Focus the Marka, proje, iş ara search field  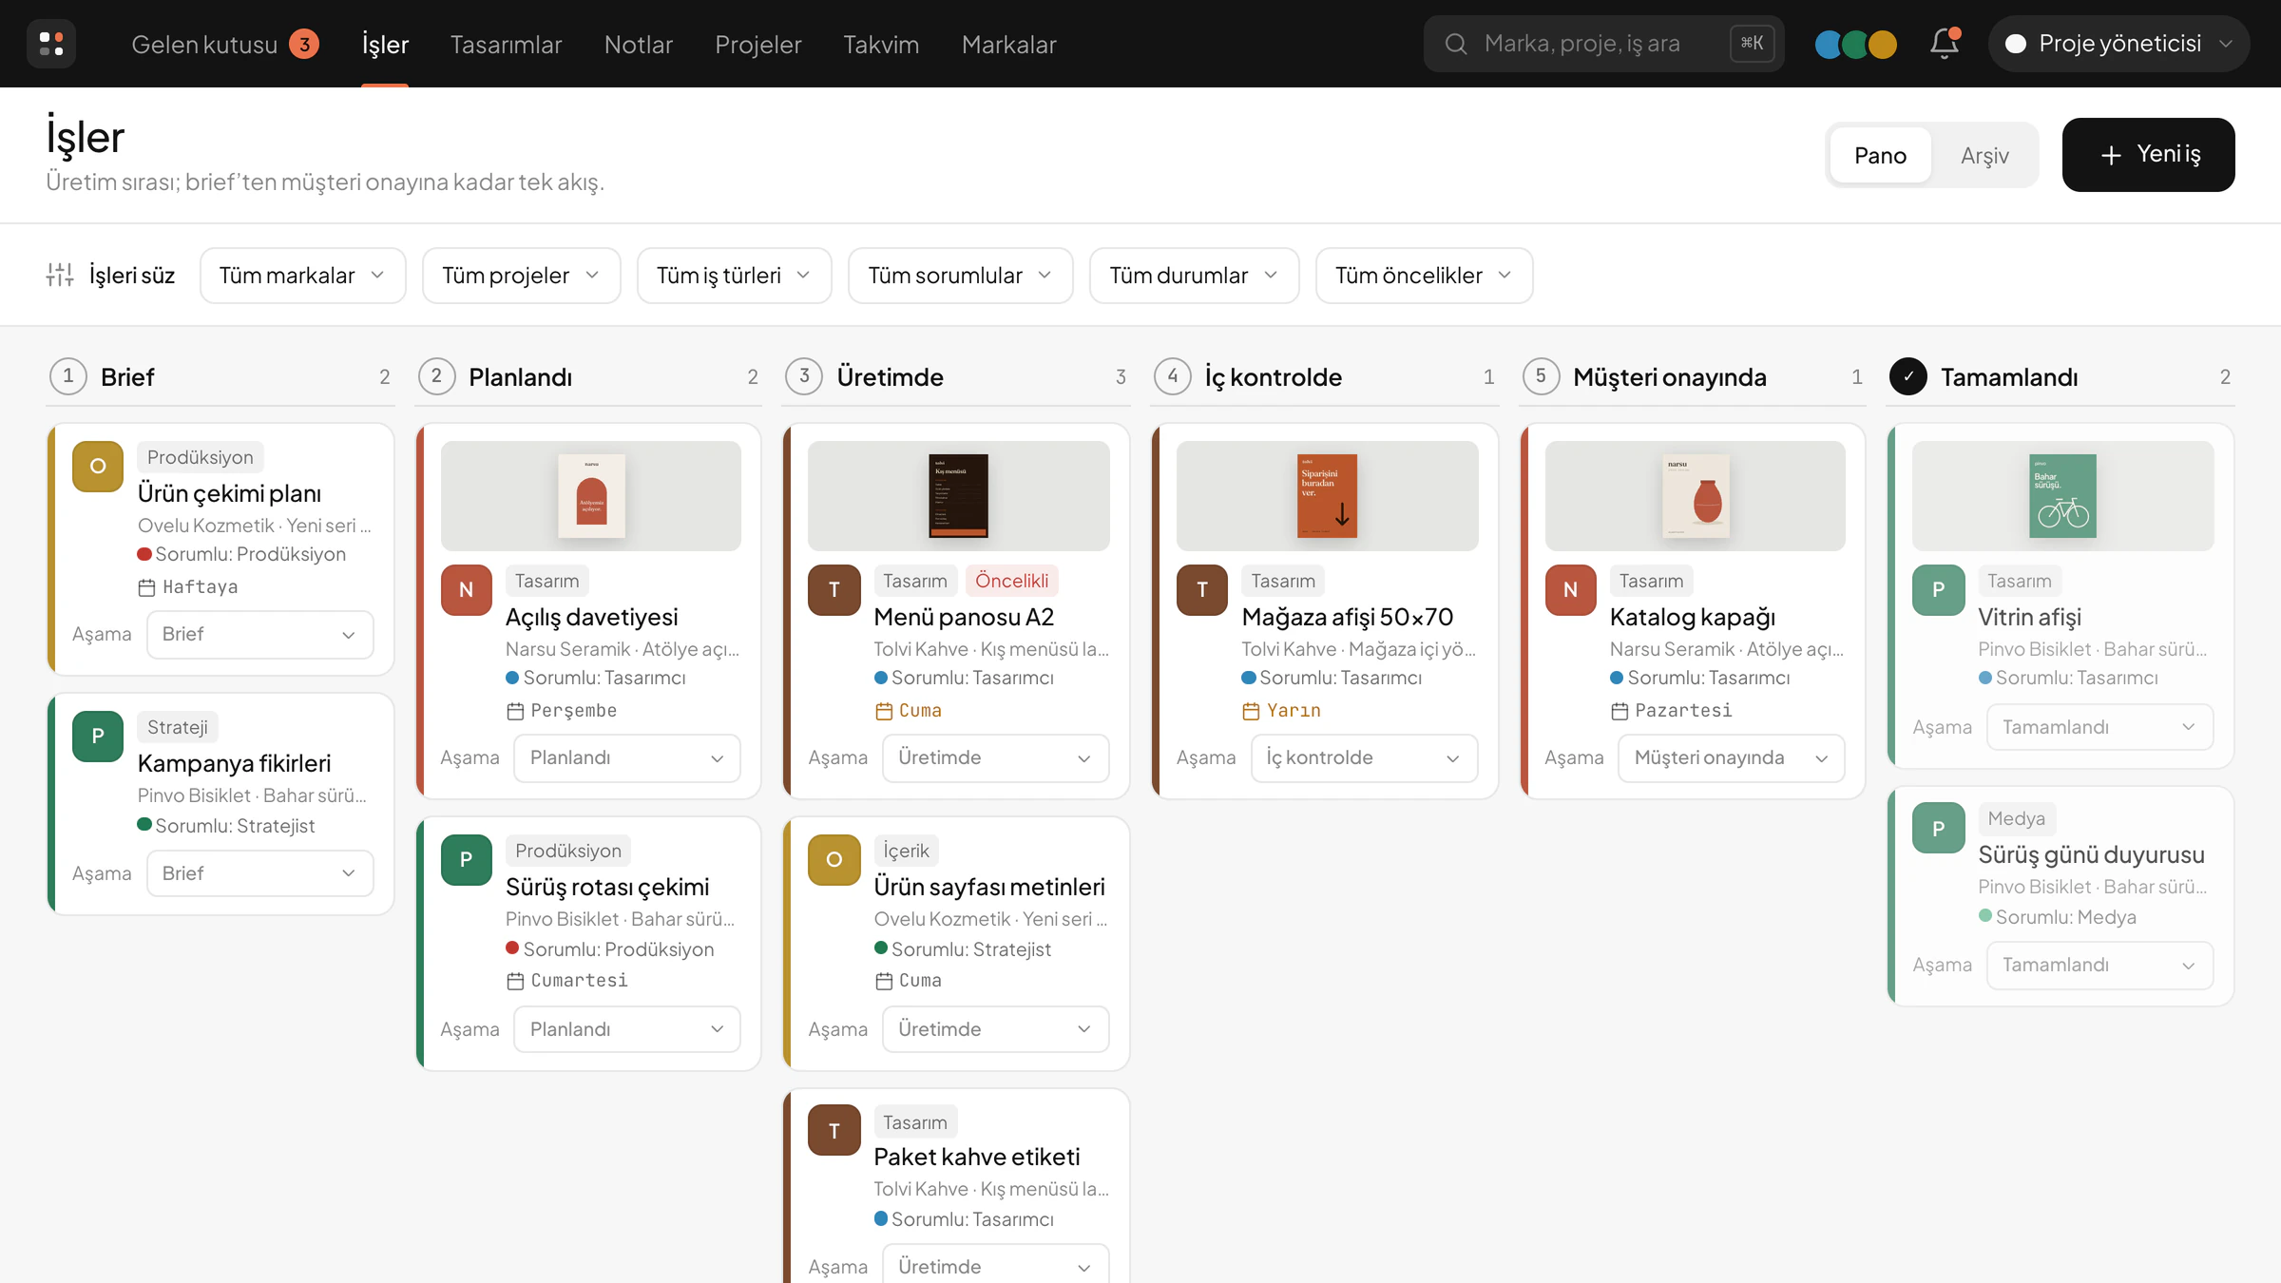coord(1603,44)
